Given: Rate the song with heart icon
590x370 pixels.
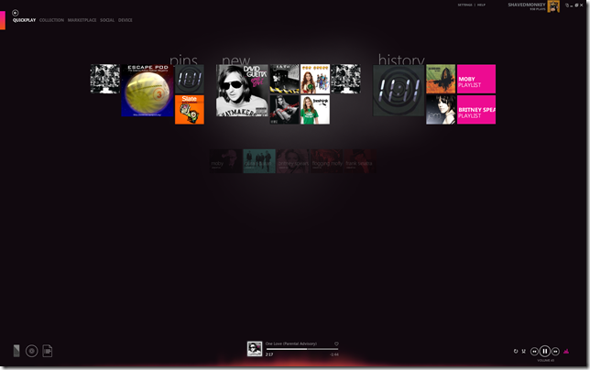Looking at the screenshot, I should click(336, 343).
